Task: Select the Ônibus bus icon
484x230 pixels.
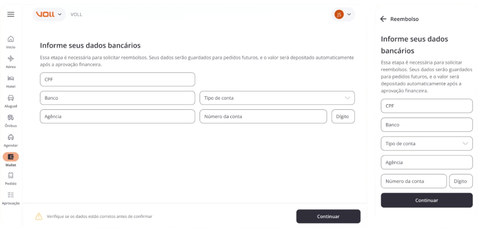Action: [x=11, y=118]
